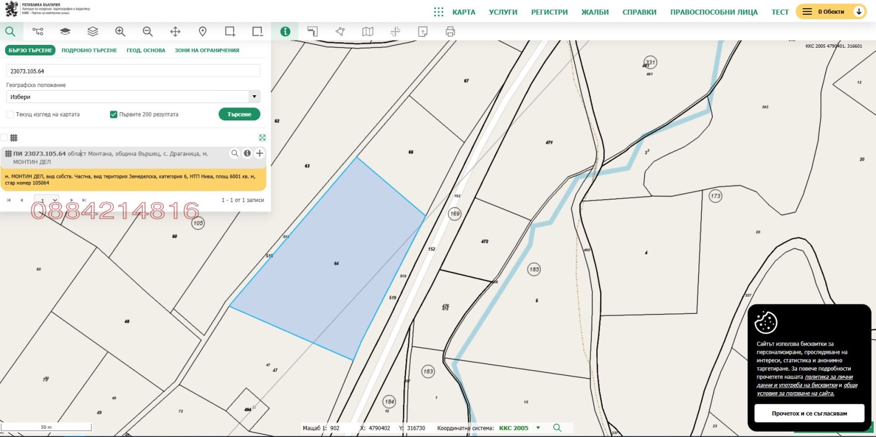Accept cookies with 'Прочетох и се съгласявам'
Screen dimensions: 876x437
tap(809, 413)
